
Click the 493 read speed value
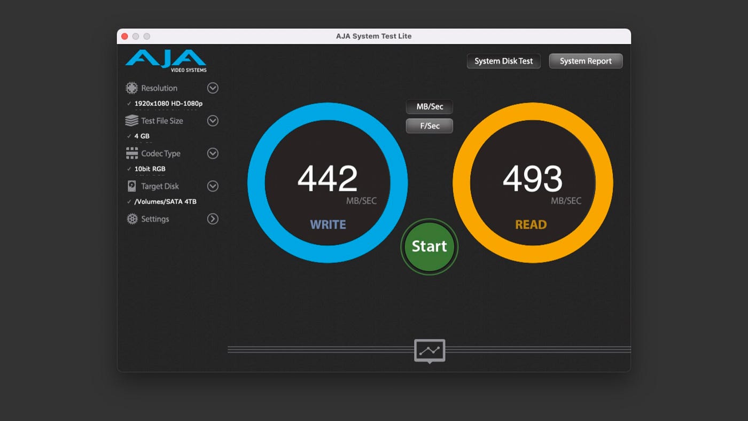tap(533, 179)
